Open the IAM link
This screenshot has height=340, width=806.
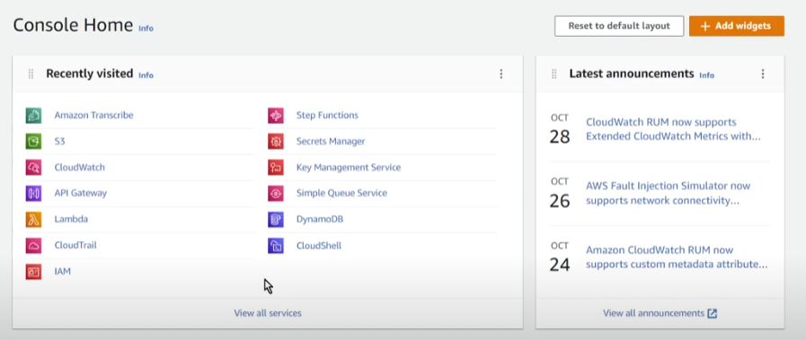(x=63, y=271)
